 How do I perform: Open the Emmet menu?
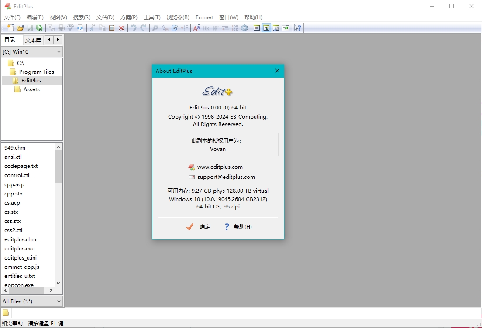(204, 17)
